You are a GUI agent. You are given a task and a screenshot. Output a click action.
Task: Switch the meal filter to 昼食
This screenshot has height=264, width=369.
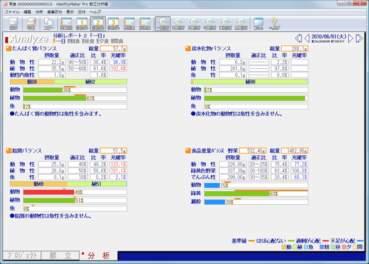88,41
